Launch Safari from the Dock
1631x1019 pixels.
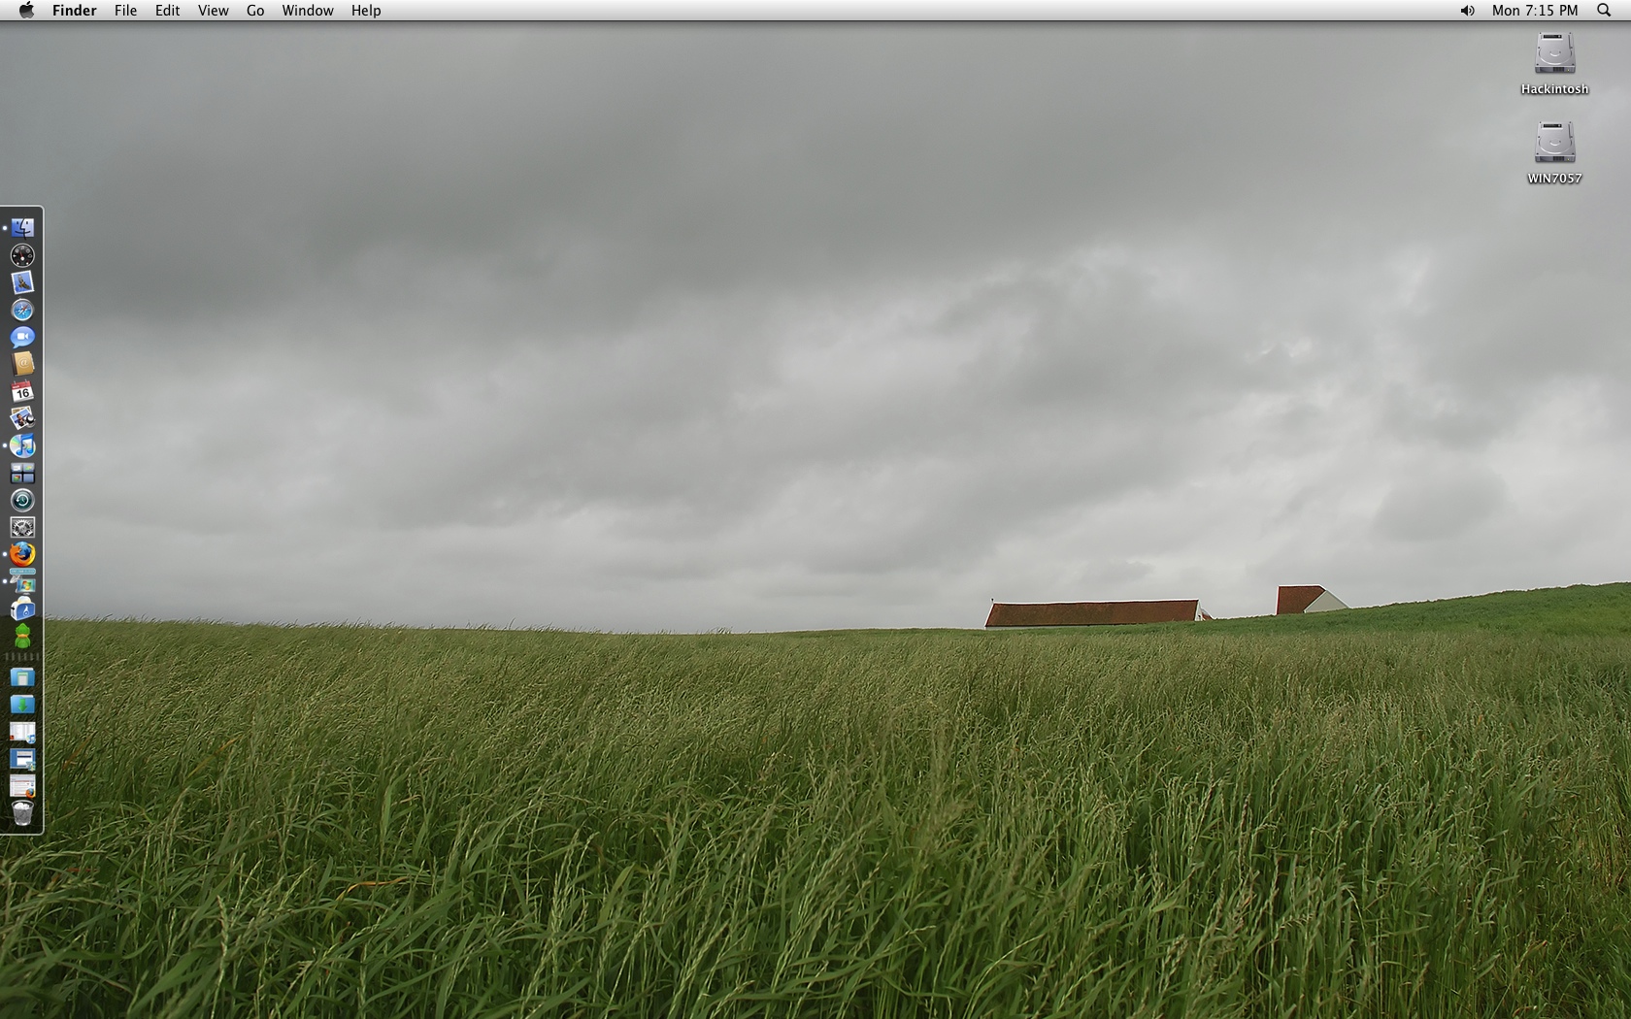click(22, 310)
